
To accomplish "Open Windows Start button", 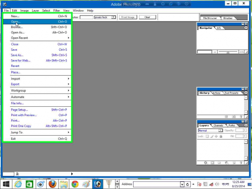I will point(6,184).
